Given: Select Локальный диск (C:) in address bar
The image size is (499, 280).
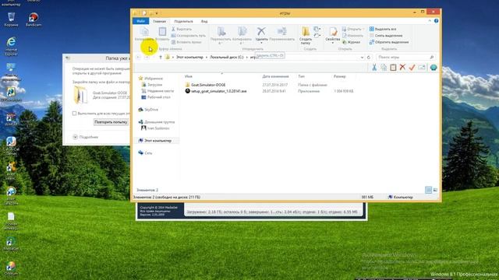Looking at the screenshot, I should (x=227, y=57).
